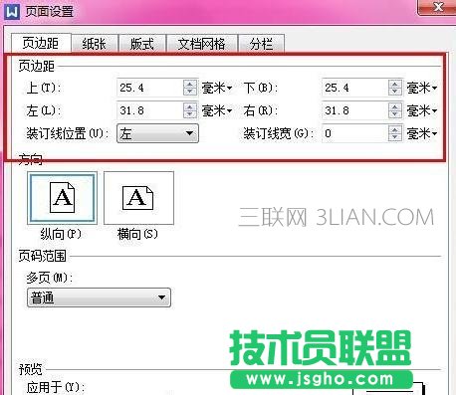
Task: Expand the 装订线位置(U) dropdown showing 左
Action: [x=157, y=133]
